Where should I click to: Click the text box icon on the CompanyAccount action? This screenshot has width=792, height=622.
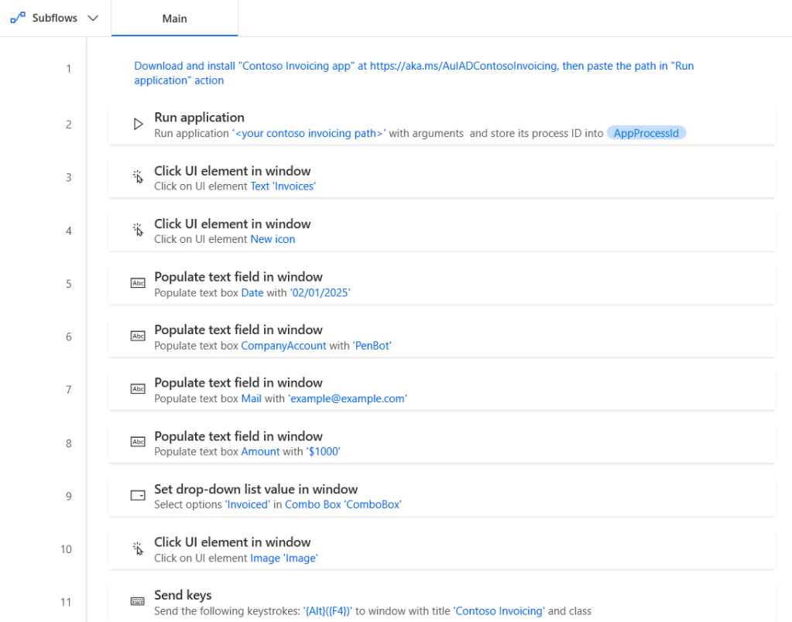click(138, 336)
